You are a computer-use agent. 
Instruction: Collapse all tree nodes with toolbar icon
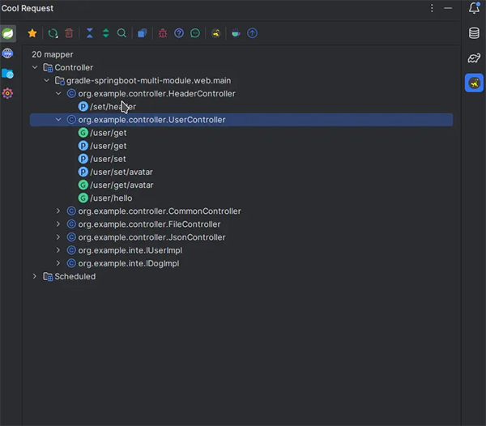pyautogui.click(x=90, y=33)
